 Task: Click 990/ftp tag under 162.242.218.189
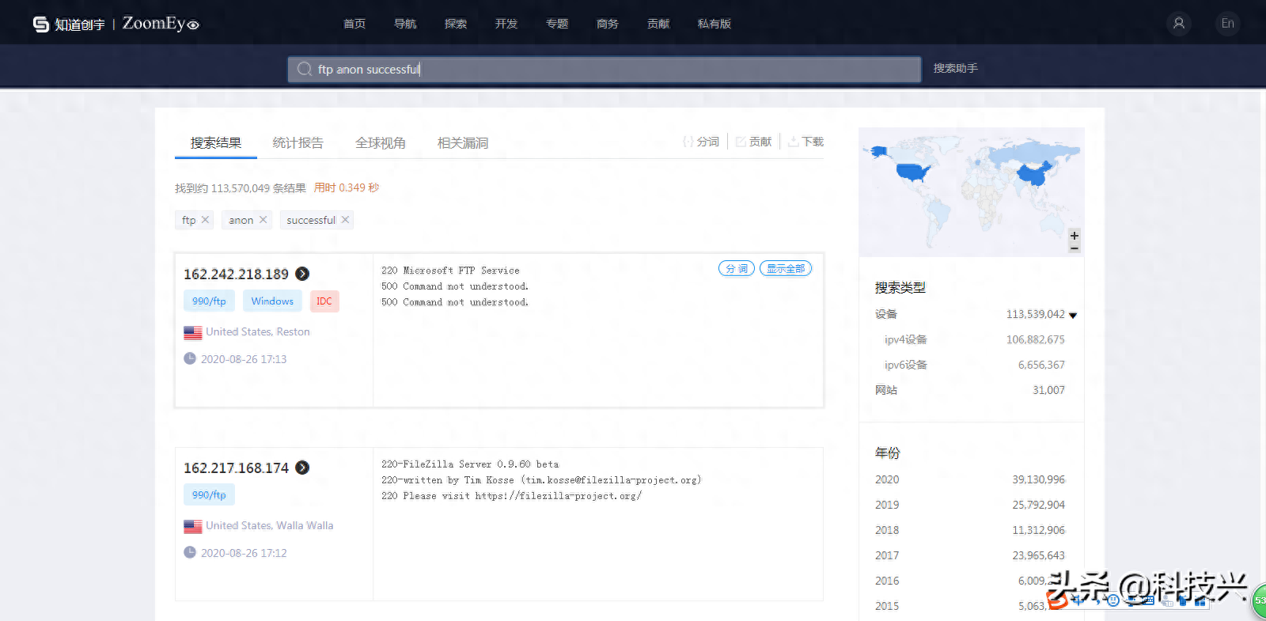click(x=209, y=301)
